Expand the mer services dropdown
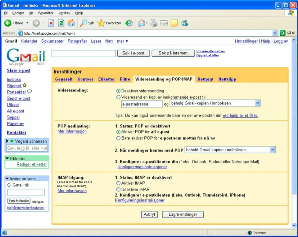 point(122,41)
